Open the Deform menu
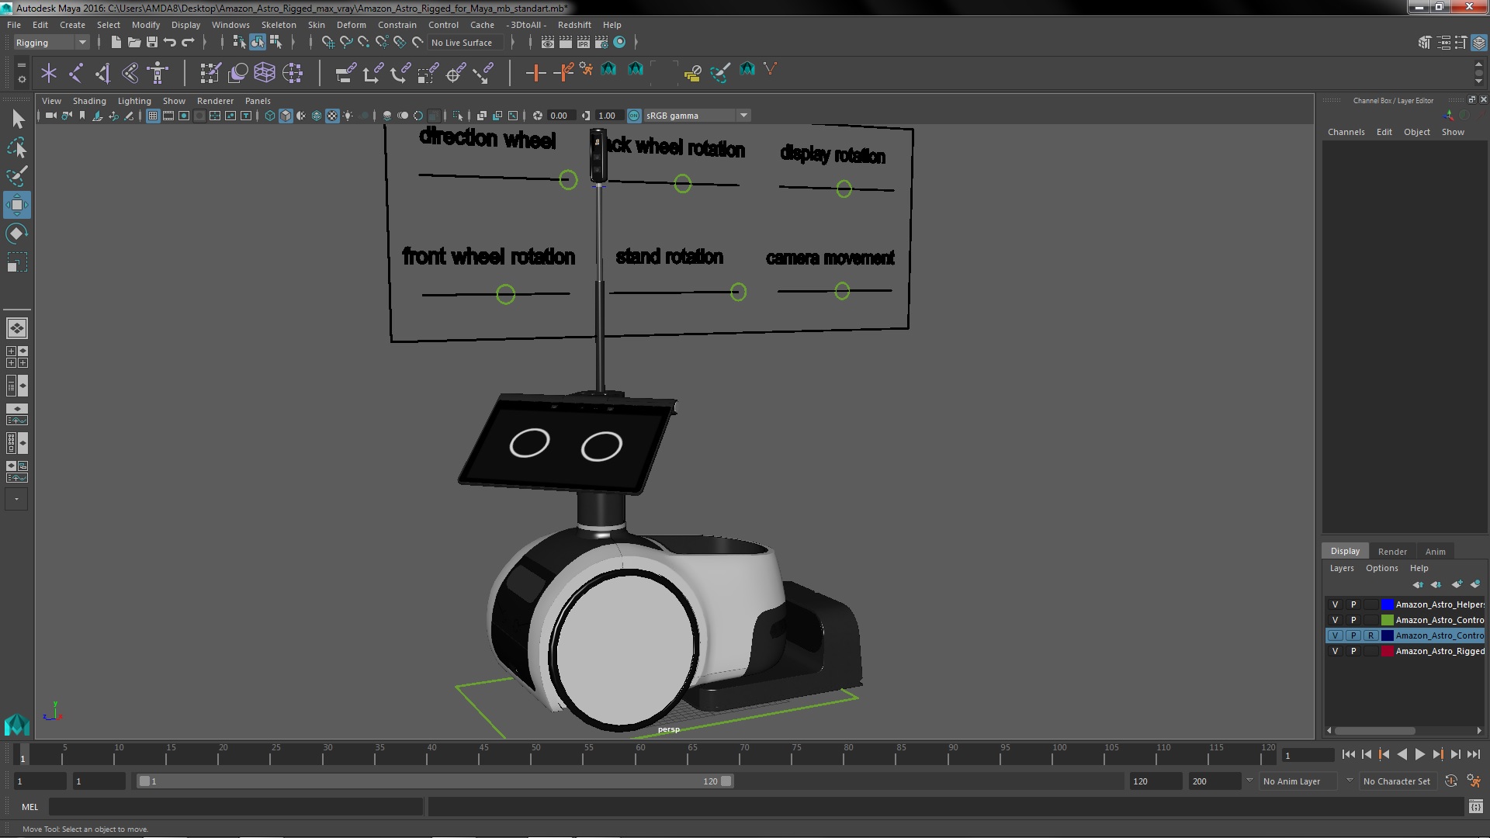This screenshot has width=1490, height=838. point(351,25)
